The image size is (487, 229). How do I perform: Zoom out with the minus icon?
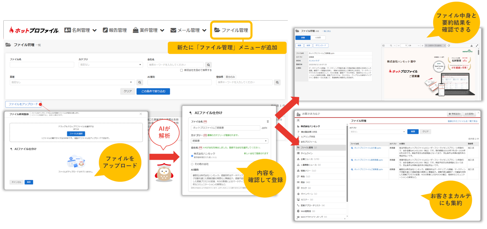(x=418, y=46)
